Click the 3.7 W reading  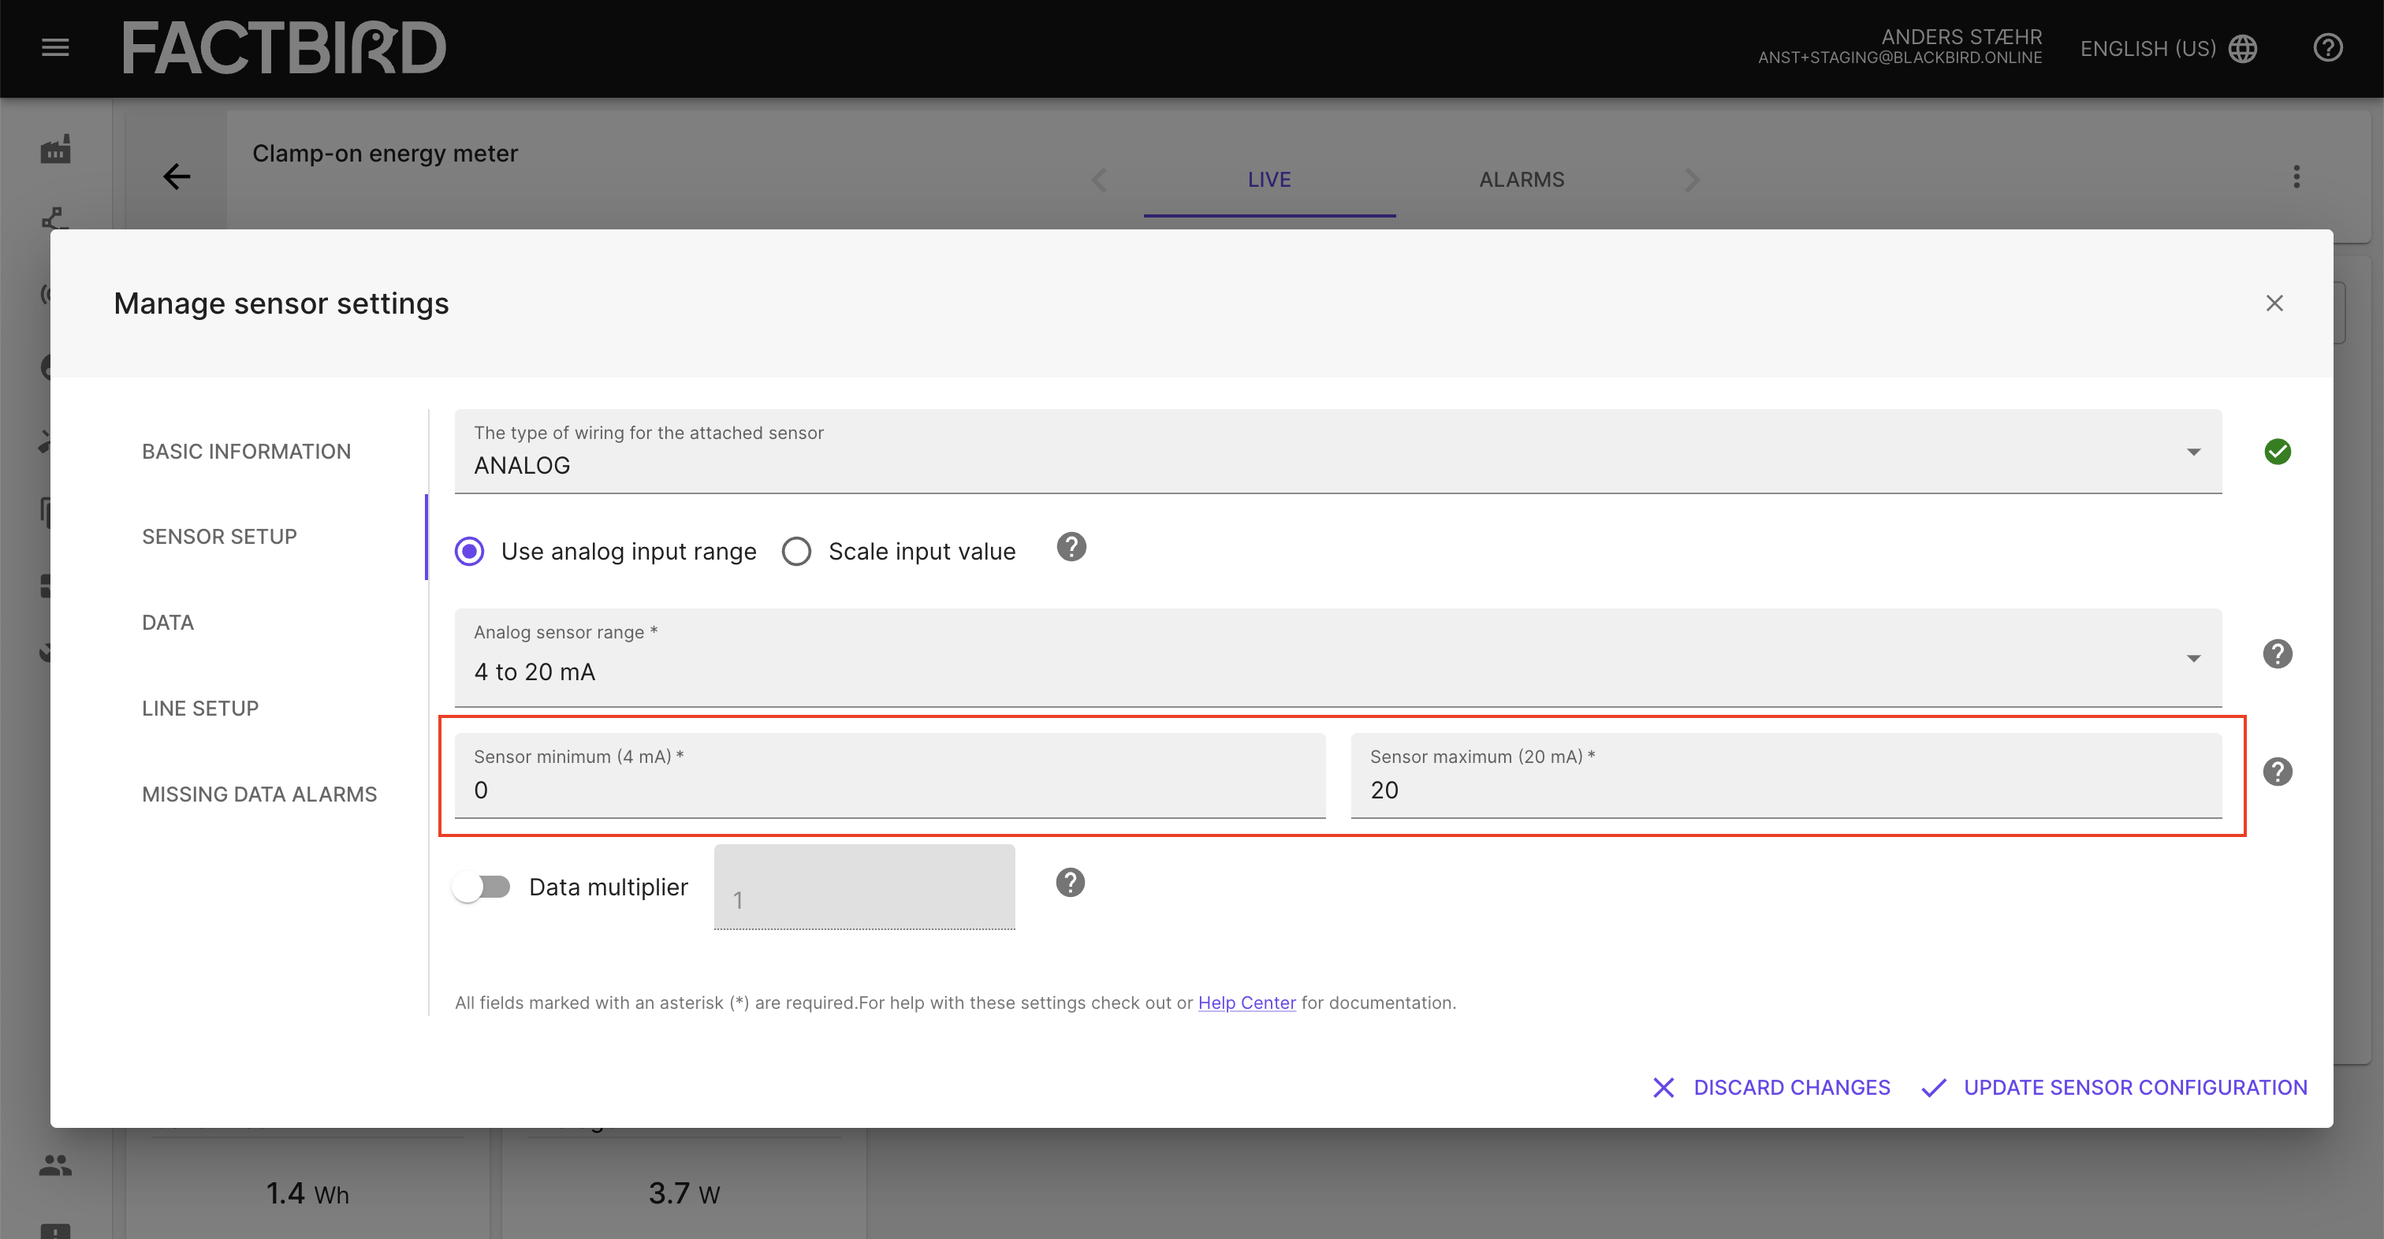tap(684, 1193)
